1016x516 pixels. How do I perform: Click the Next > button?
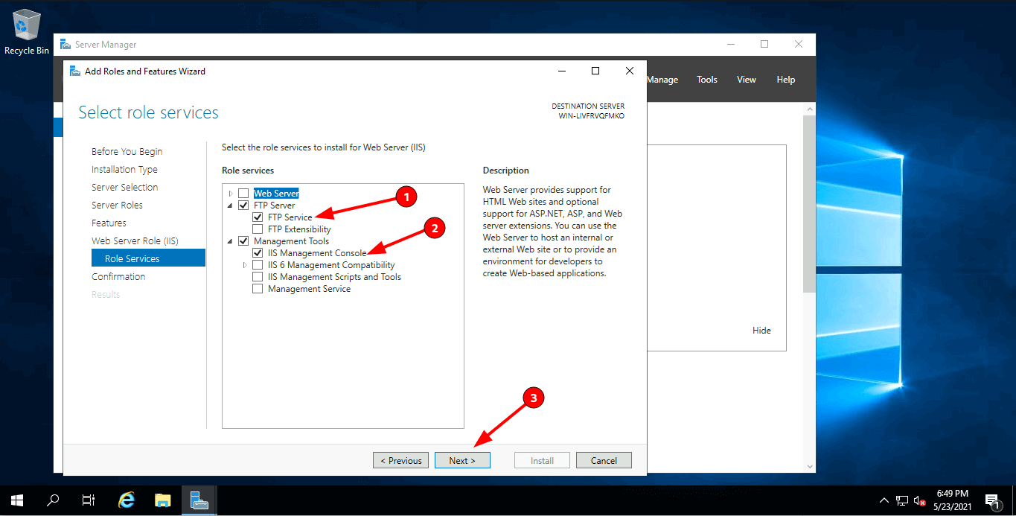click(462, 460)
